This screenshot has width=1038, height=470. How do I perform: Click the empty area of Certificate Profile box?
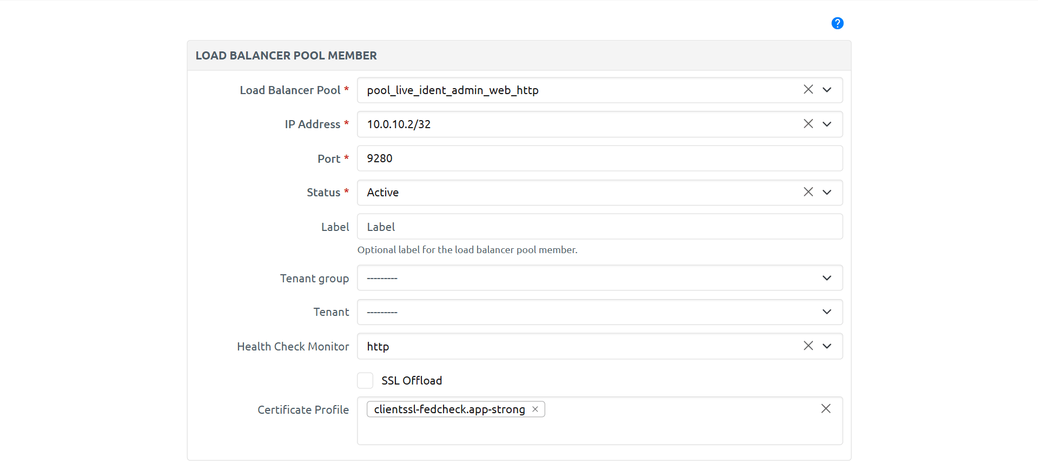click(x=599, y=431)
